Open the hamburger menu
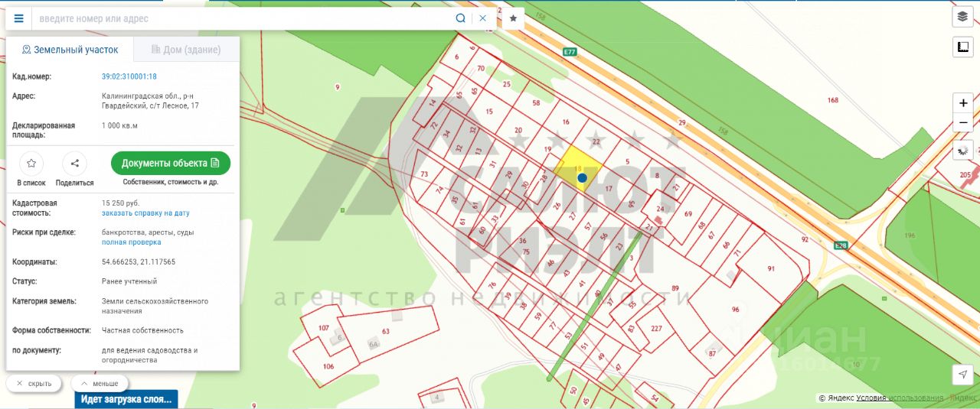The image size is (980, 409). [x=19, y=18]
